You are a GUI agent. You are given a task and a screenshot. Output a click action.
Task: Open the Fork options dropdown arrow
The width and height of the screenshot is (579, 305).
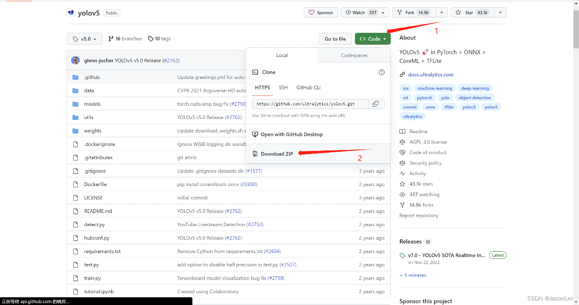pyautogui.click(x=441, y=13)
